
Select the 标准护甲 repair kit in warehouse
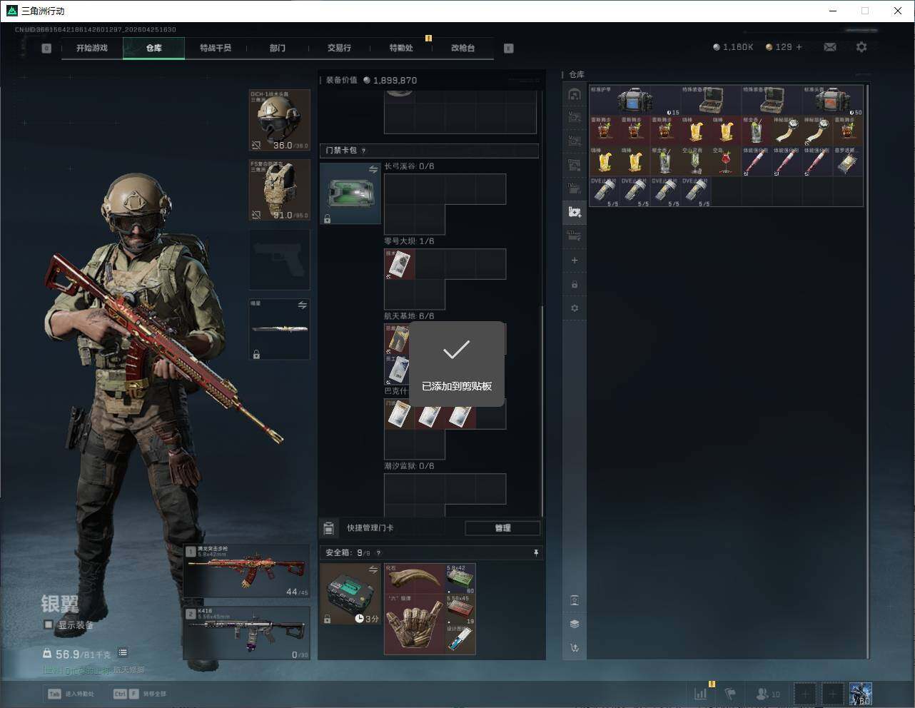(635, 101)
